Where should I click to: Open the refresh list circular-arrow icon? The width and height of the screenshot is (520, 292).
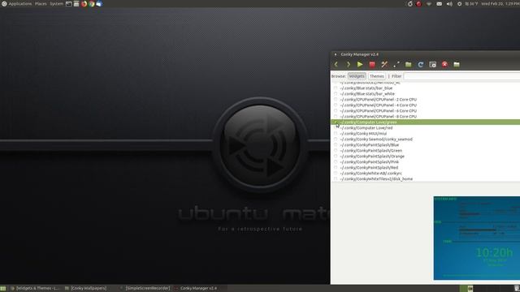[x=421, y=65]
